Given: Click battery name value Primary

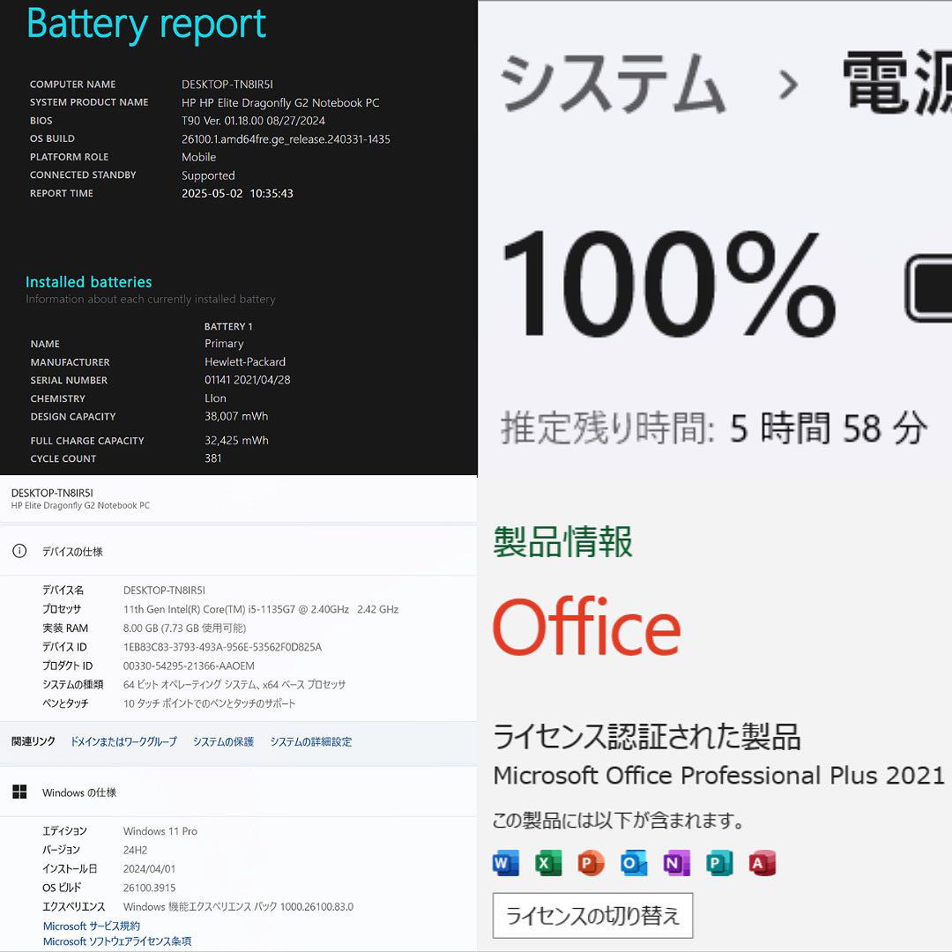Looking at the screenshot, I should point(224,344).
